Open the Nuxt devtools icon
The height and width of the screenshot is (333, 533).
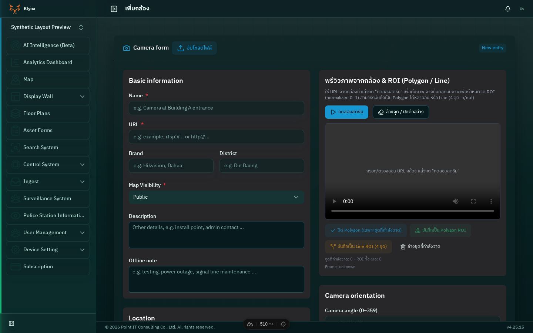pyautogui.click(x=250, y=324)
